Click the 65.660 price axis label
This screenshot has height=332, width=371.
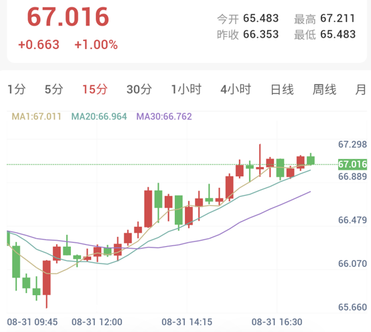click(352, 307)
